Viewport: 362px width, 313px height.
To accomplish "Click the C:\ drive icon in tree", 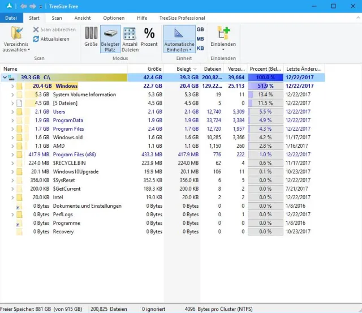I will tap(14, 78).
